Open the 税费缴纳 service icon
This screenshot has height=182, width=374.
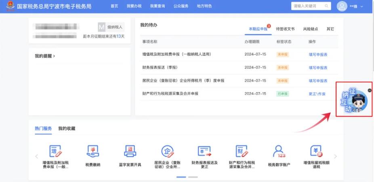click(92, 152)
